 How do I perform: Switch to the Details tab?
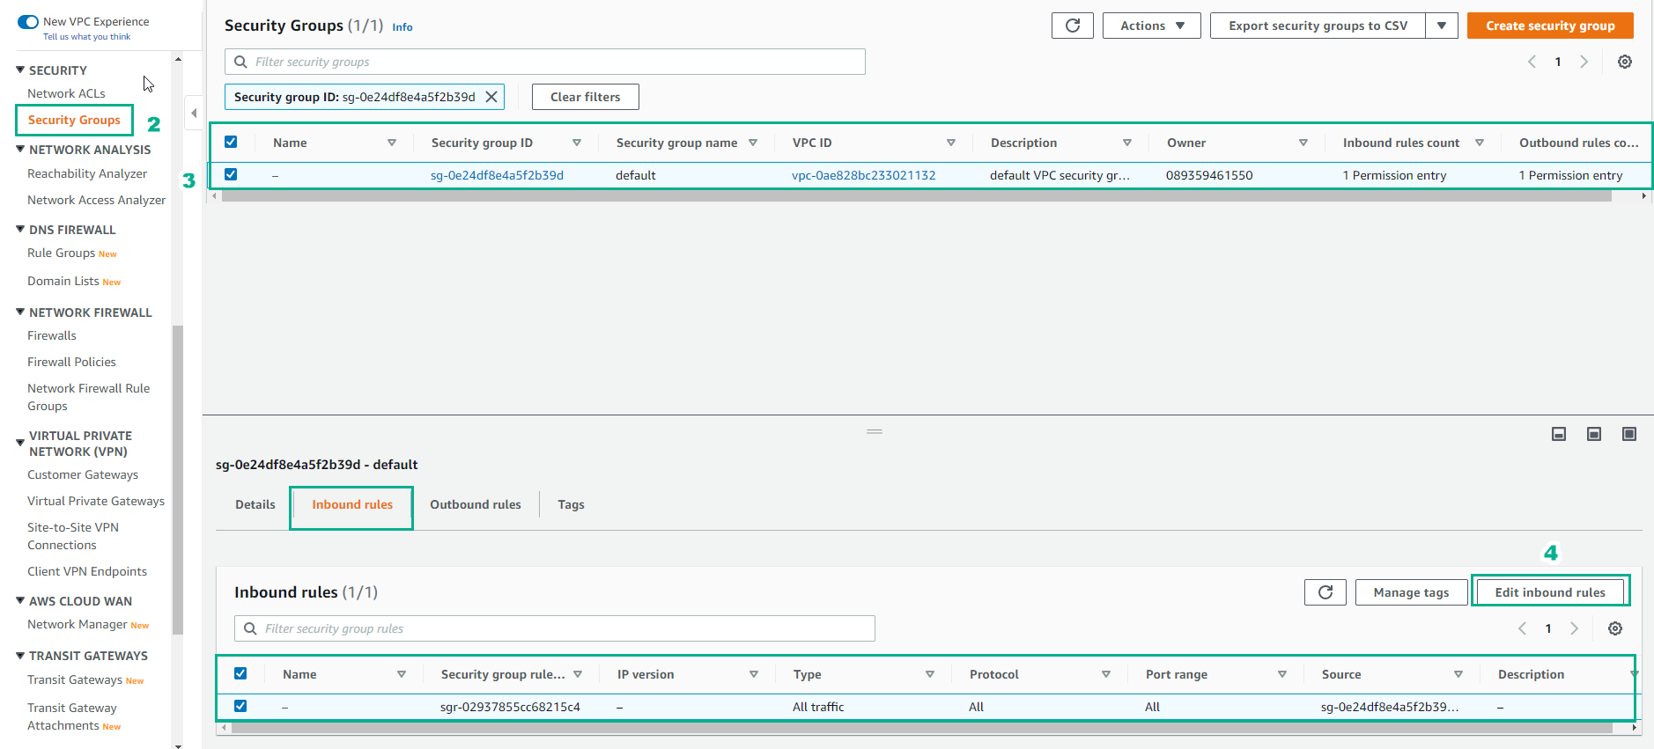(x=255, y=504)
